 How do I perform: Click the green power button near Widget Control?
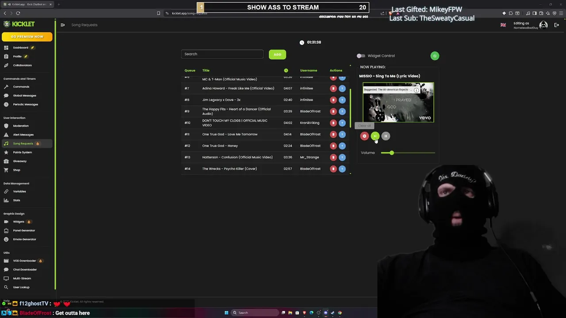(x=435, y=56)
